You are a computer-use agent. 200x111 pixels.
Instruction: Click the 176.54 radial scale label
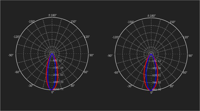click(157, 61)
